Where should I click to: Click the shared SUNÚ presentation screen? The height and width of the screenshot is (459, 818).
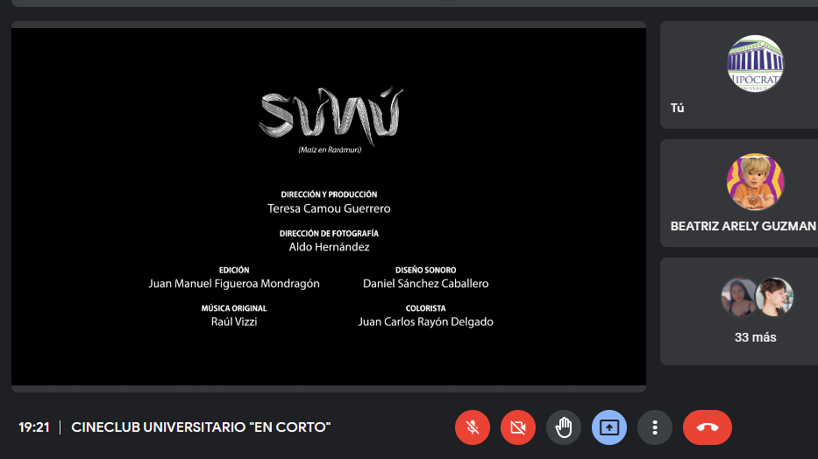click(329, 207)
